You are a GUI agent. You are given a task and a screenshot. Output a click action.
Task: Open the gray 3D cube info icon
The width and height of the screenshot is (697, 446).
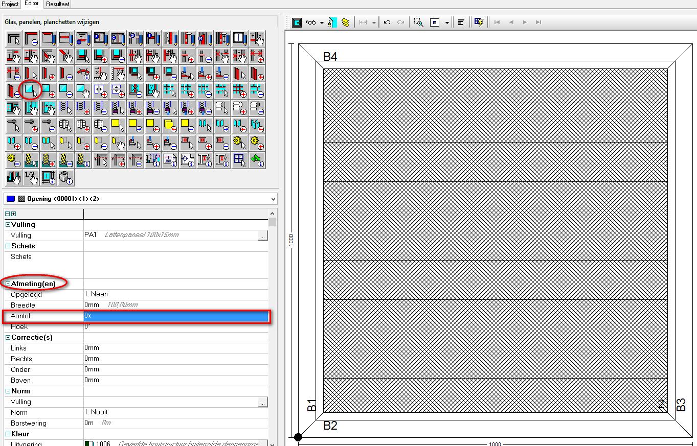coord(66,177)
